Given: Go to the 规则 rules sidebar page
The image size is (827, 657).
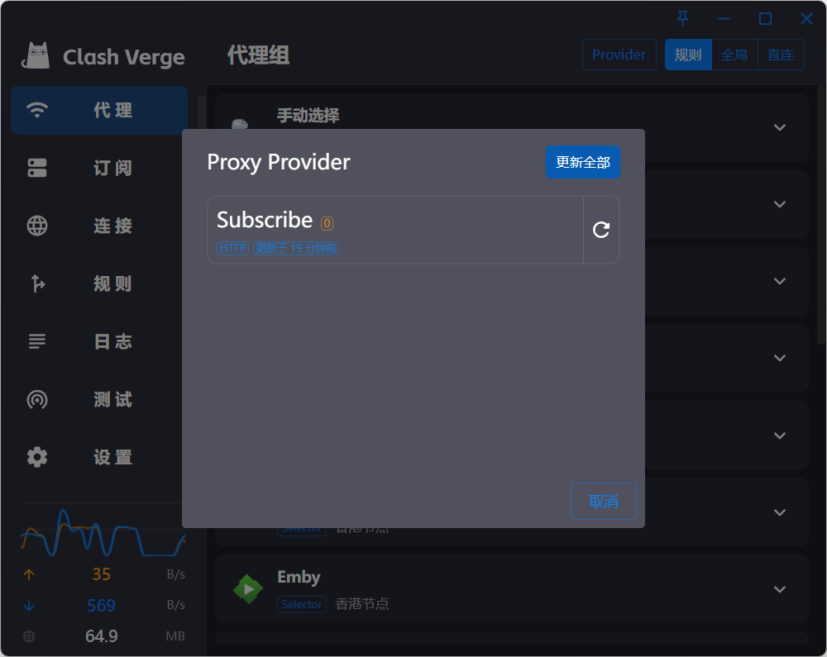Looking at the screenshot, I should 99,283.
